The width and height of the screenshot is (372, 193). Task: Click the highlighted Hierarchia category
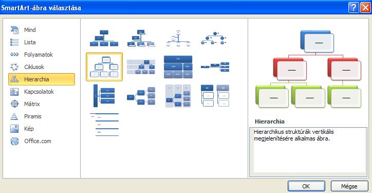42,79
